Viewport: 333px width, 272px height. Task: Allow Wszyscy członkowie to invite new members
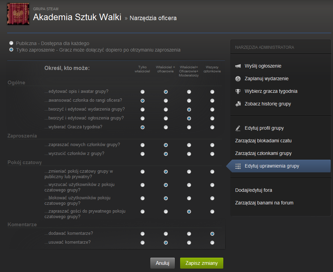[x=212, y=145]
